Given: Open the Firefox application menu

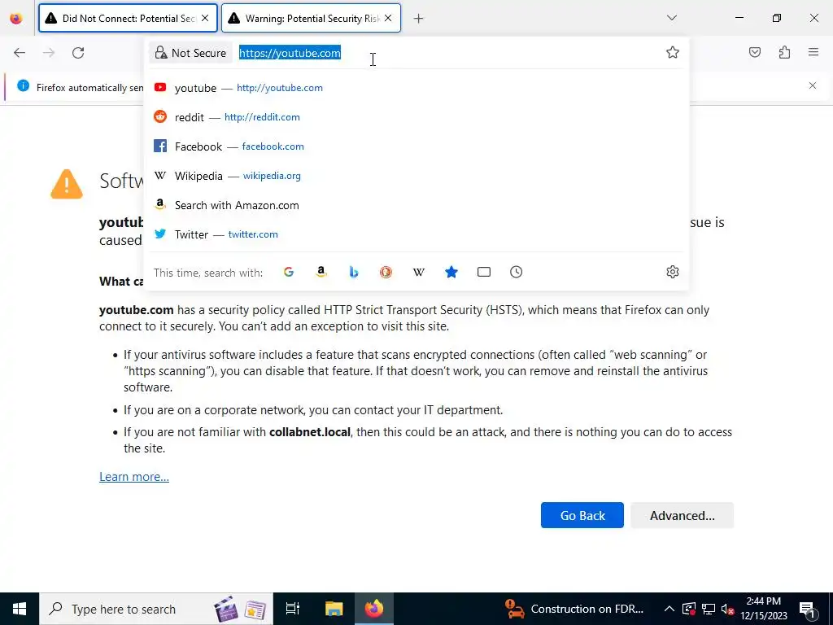Looking at the screenshot, I should pos(813,52).
